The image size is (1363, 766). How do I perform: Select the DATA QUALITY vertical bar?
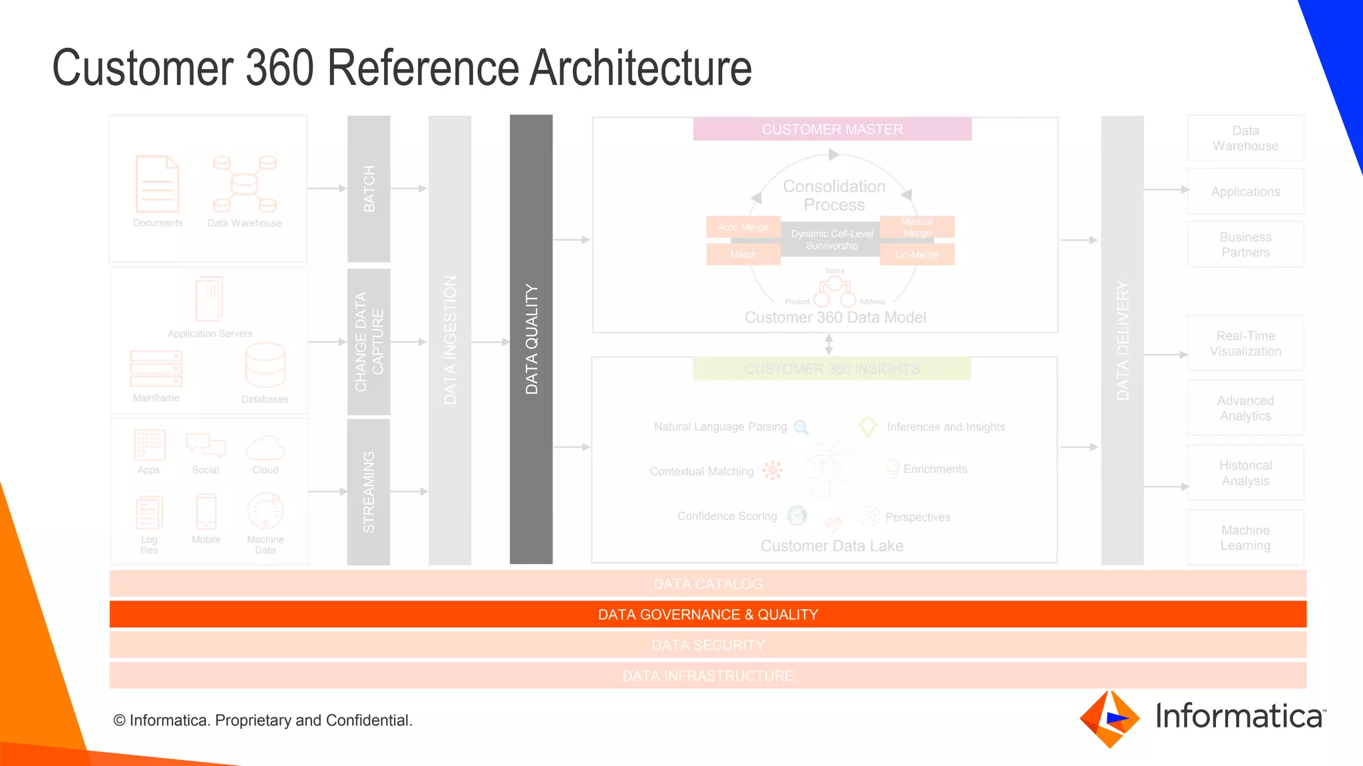tap(530, 339)
